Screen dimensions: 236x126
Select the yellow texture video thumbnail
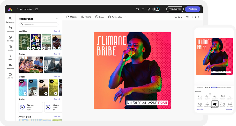[53, 87]
